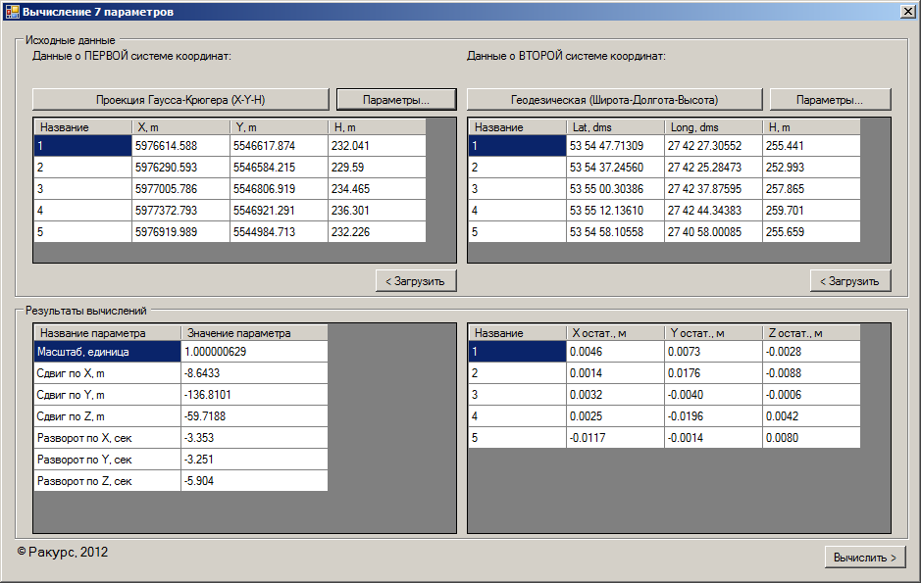The width and height of the screenshot is (921, 583).
Task: Click Загрузить under the second coordinate table
Action: (x=850, y=281)
